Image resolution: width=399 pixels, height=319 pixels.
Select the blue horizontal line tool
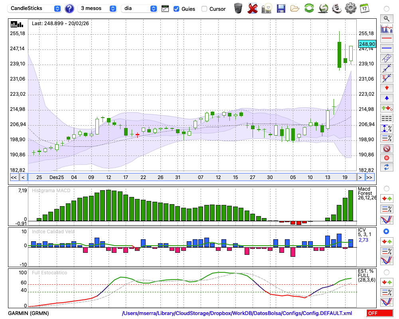(386, 48)
